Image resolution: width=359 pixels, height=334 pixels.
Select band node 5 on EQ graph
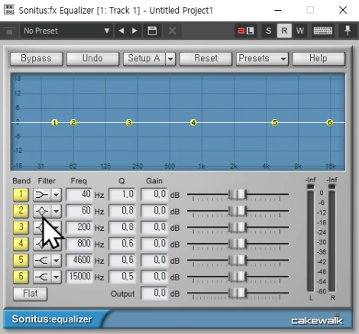[x=274, y=123]
